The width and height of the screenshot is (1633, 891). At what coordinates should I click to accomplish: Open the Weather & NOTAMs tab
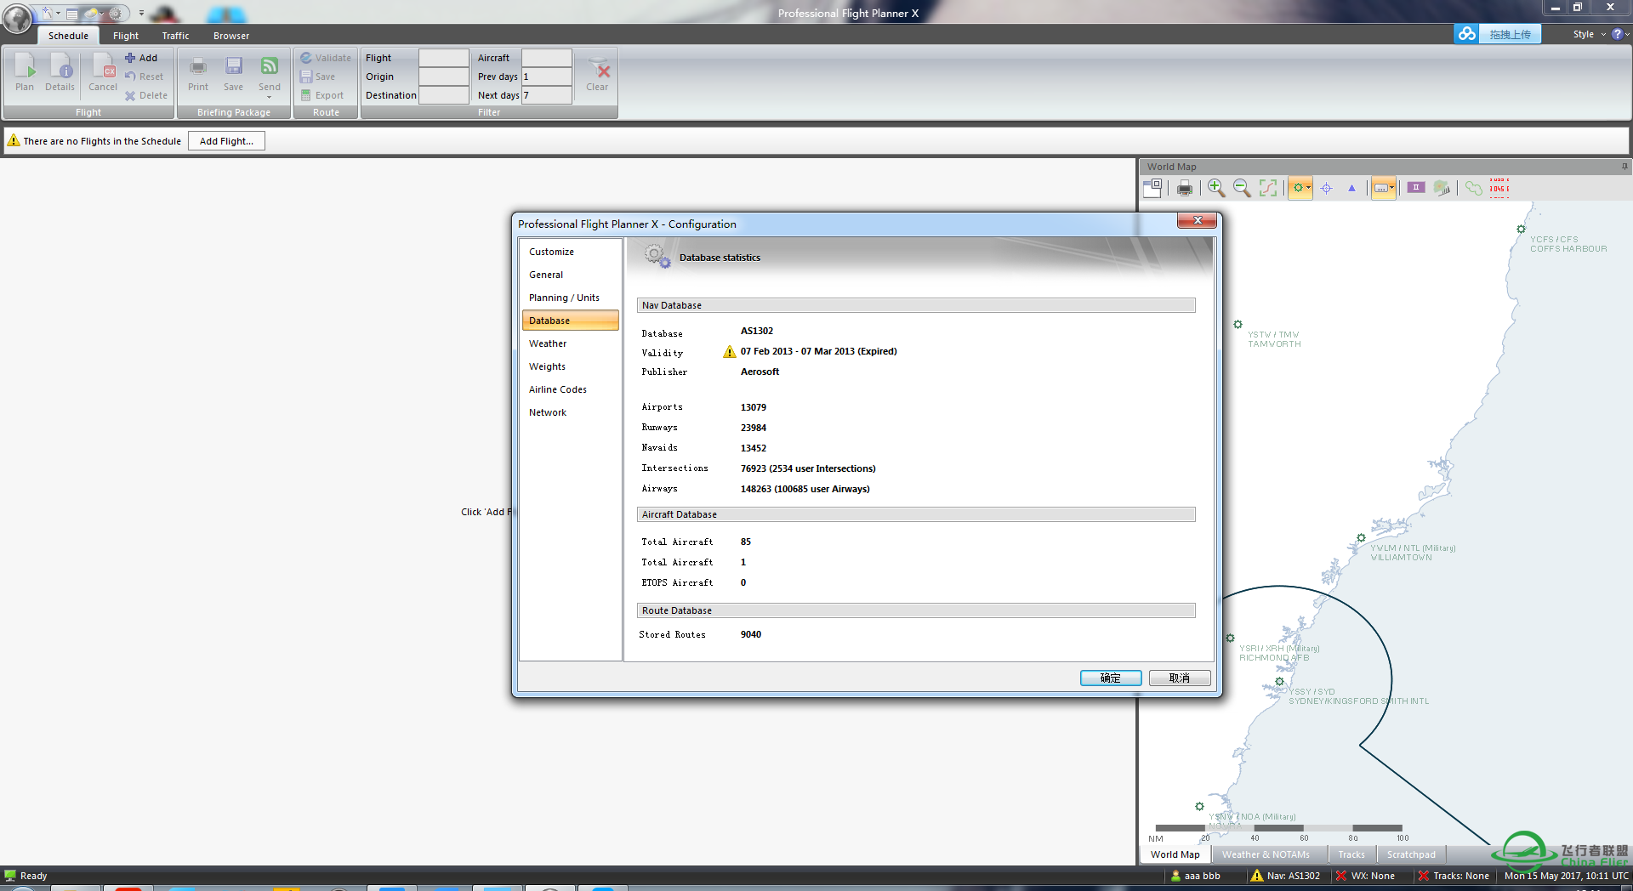(1266, 854)
